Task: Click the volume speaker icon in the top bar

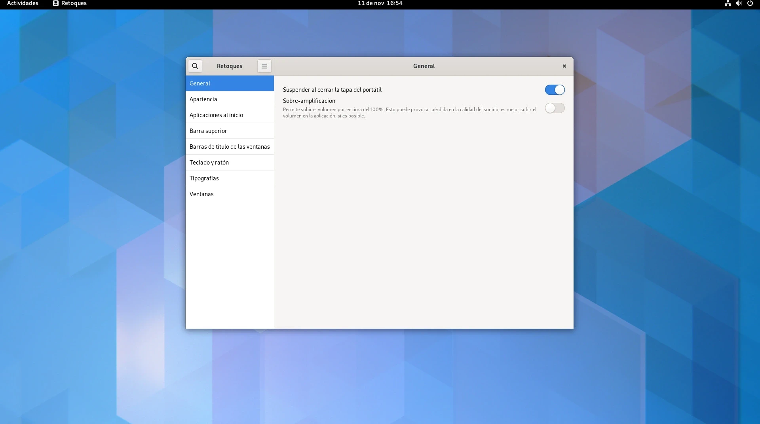Action: (739, 4)
